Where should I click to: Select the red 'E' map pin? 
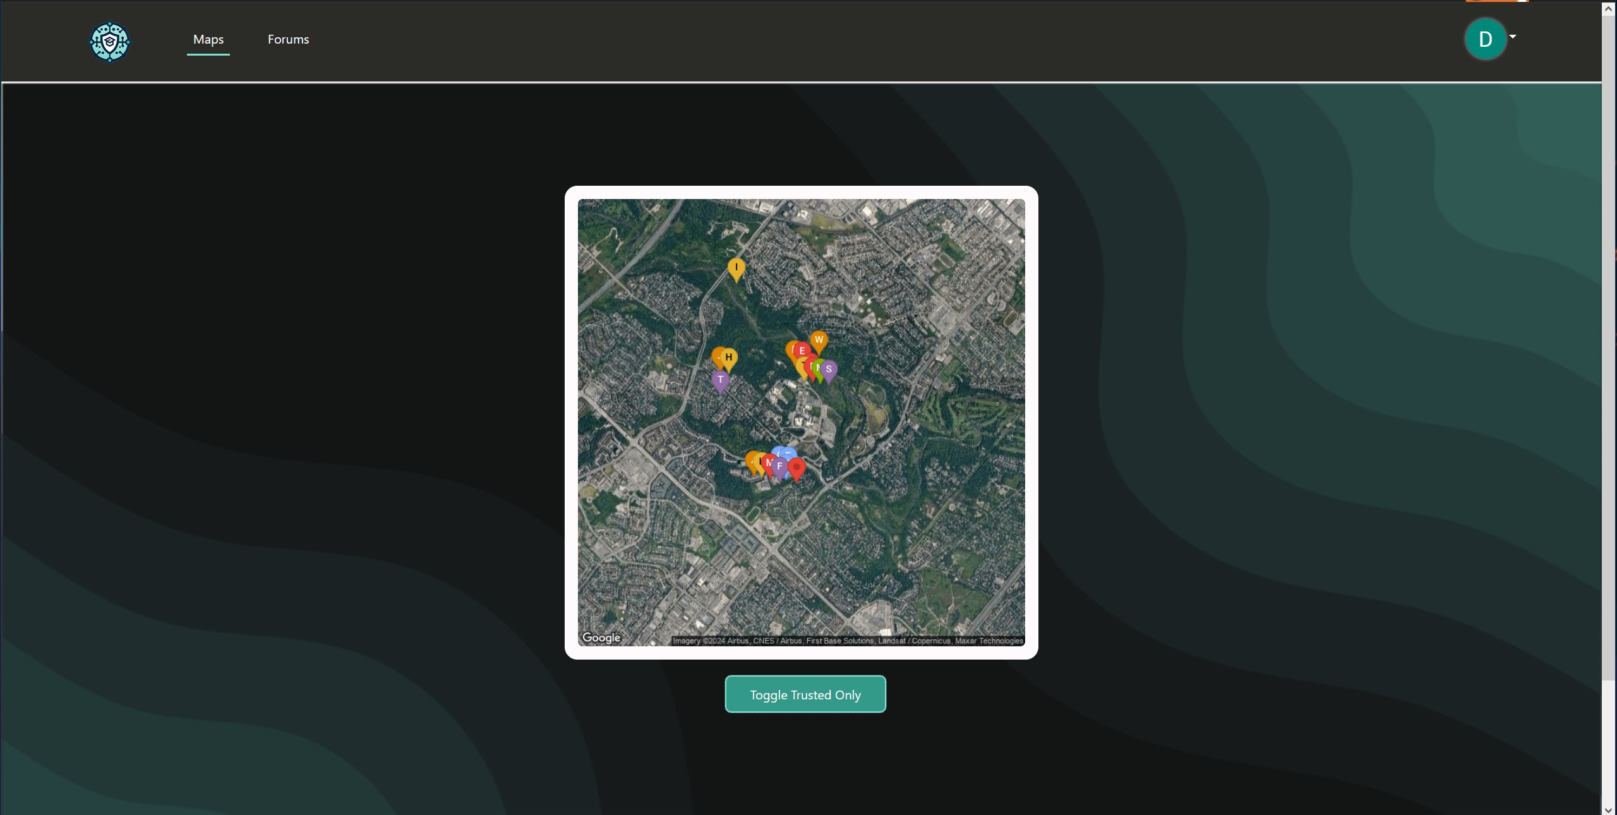pos(802,350)
